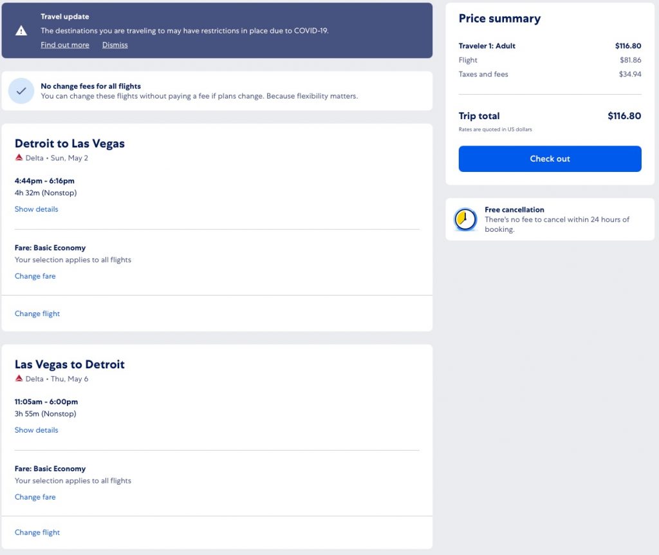Show details for Las Vegas to Detroit flight

36,429
